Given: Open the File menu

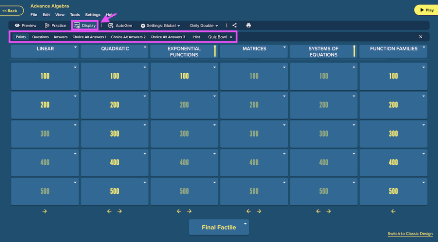Looking at the screenshot, I should tap(34, 14).
